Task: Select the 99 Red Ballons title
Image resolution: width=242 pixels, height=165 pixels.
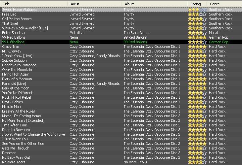Action: (14, 37)
